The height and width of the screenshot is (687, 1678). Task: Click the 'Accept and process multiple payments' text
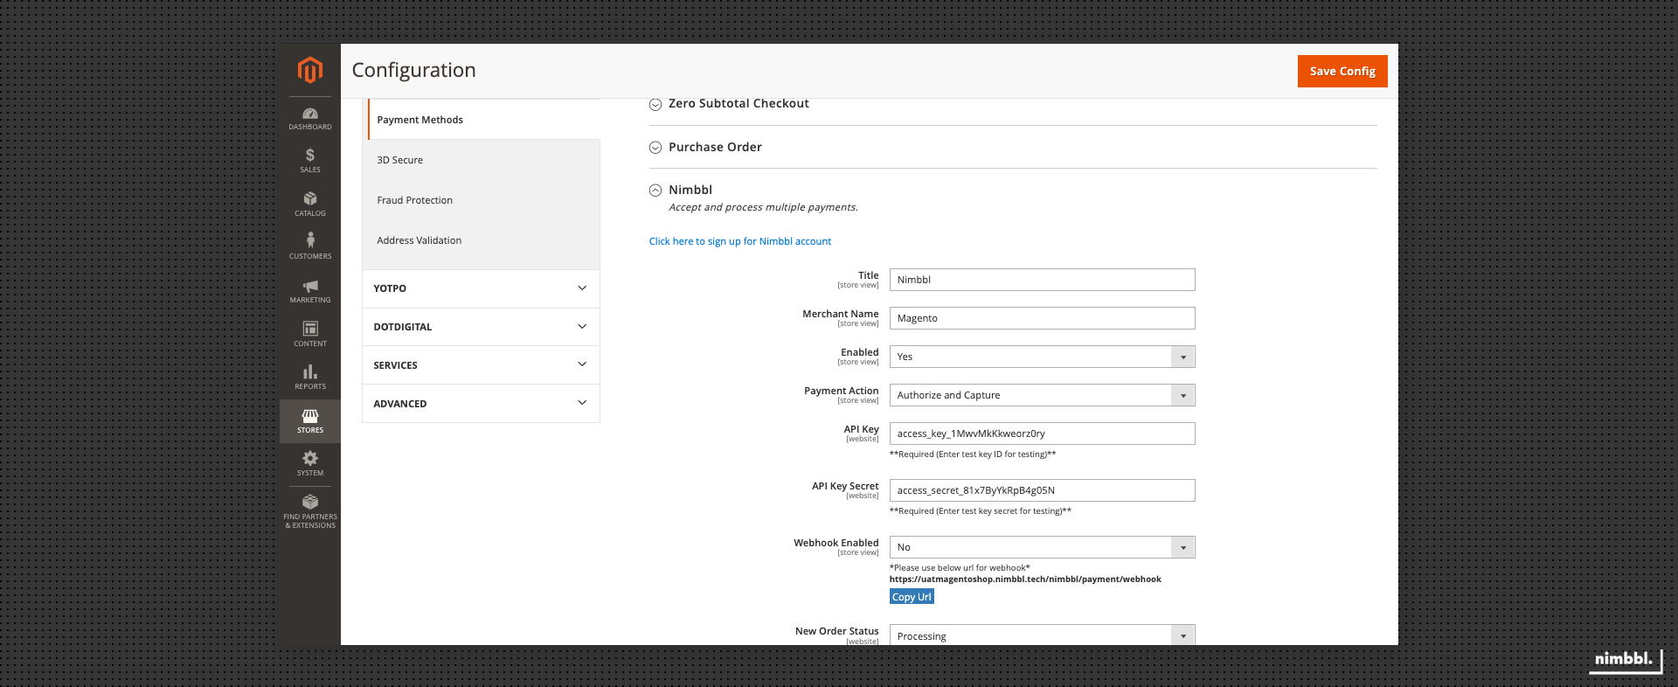pyautogui.click(x=763, y=208)
